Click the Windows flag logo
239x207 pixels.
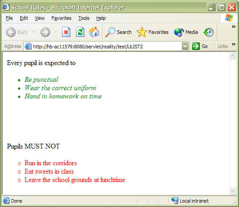click(x=229, y=18)
